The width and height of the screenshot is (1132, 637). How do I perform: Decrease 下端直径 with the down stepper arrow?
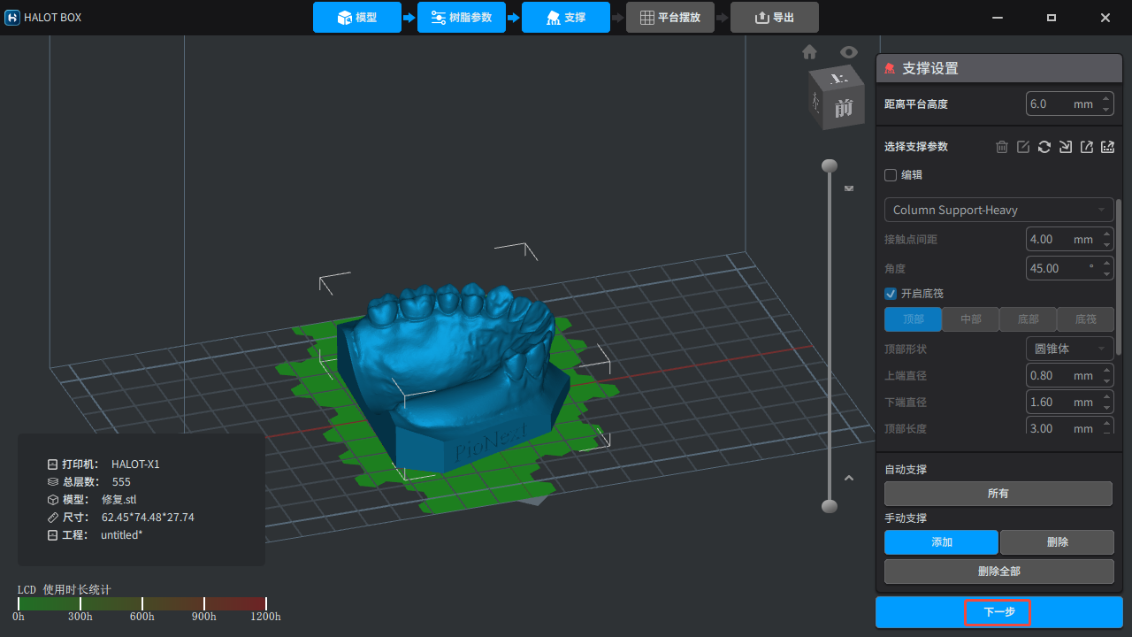pyautogui.click(x=1105, y=407)
